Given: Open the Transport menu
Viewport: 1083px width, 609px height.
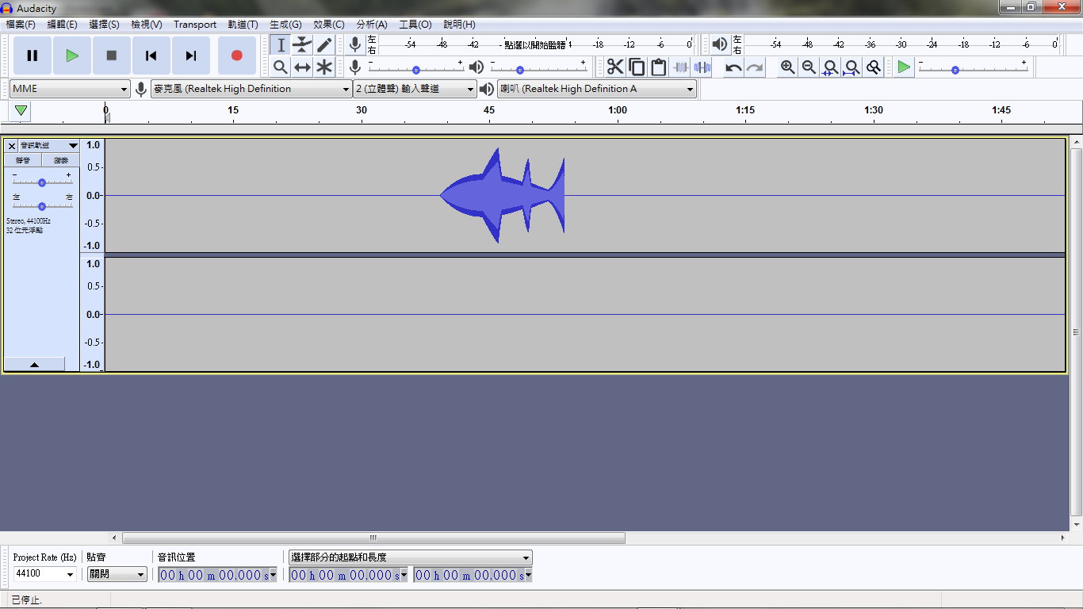Looking at the screenshot, I should (195, 25).
